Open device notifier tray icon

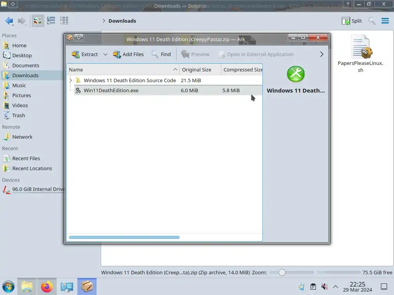[301, 287]
